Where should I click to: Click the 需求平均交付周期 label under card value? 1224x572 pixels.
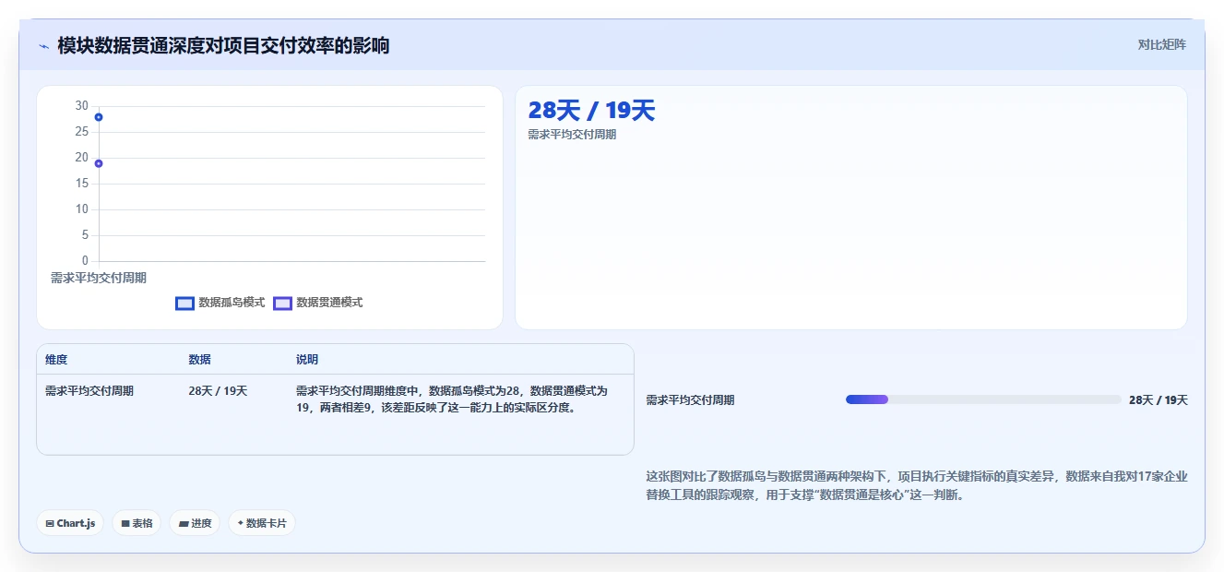[x=572, y=135]
